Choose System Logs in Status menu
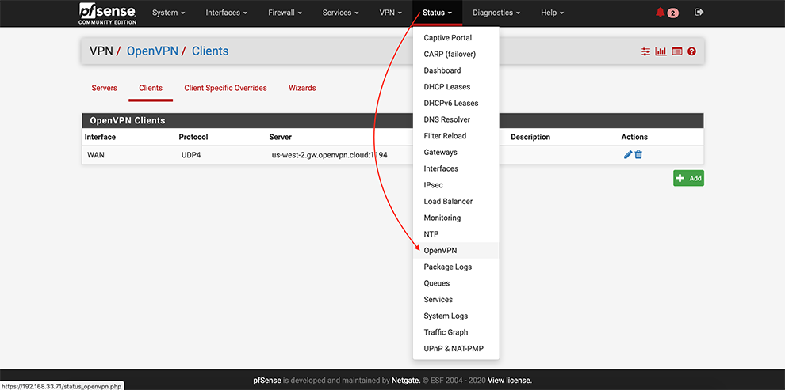 click(x=446, y=316)
